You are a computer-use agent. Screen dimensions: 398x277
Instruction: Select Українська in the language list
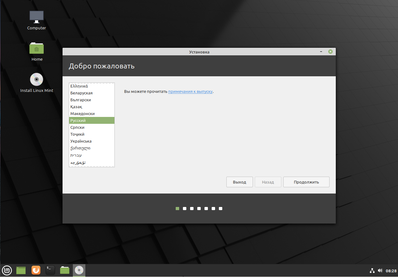point(81,141)
